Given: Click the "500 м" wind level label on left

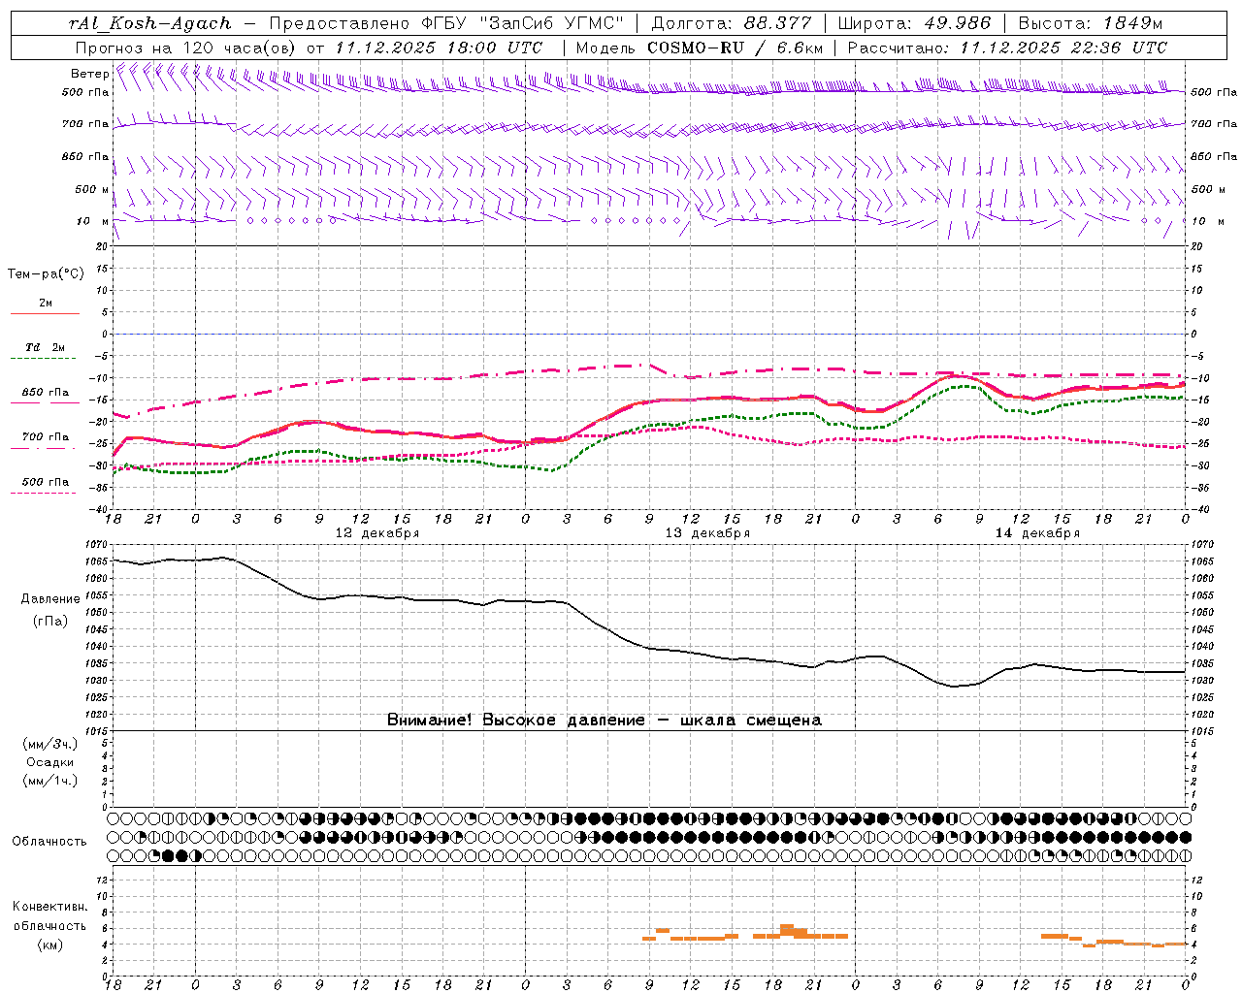Looking at the screenshot, I should coord(92,189).
